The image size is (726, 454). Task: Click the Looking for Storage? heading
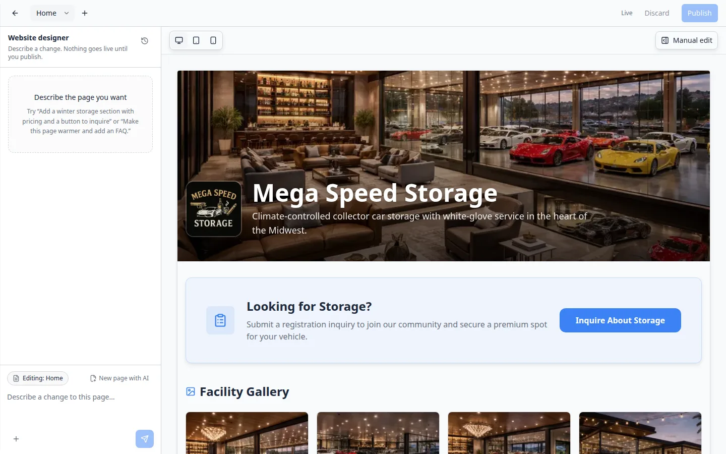309,307
